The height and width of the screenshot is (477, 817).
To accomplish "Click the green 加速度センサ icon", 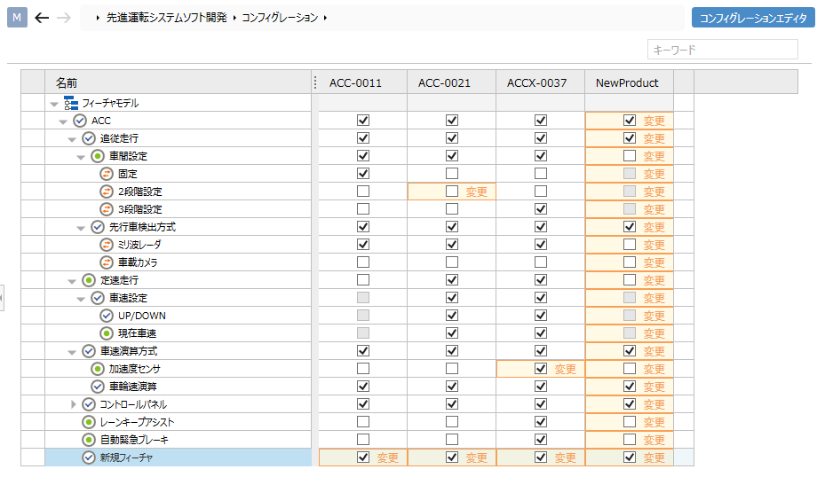I will pos(98,369).
